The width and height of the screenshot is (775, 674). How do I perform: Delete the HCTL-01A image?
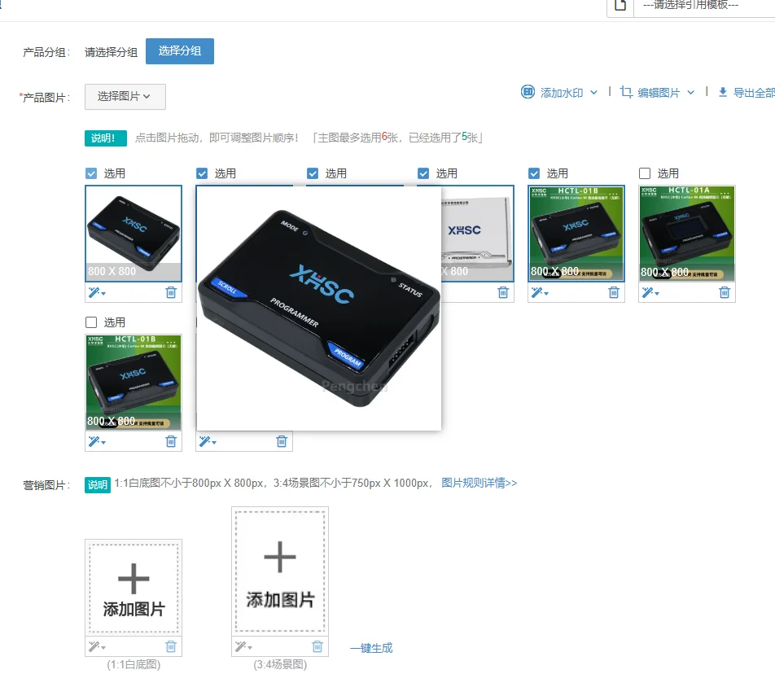click(725, 292)
